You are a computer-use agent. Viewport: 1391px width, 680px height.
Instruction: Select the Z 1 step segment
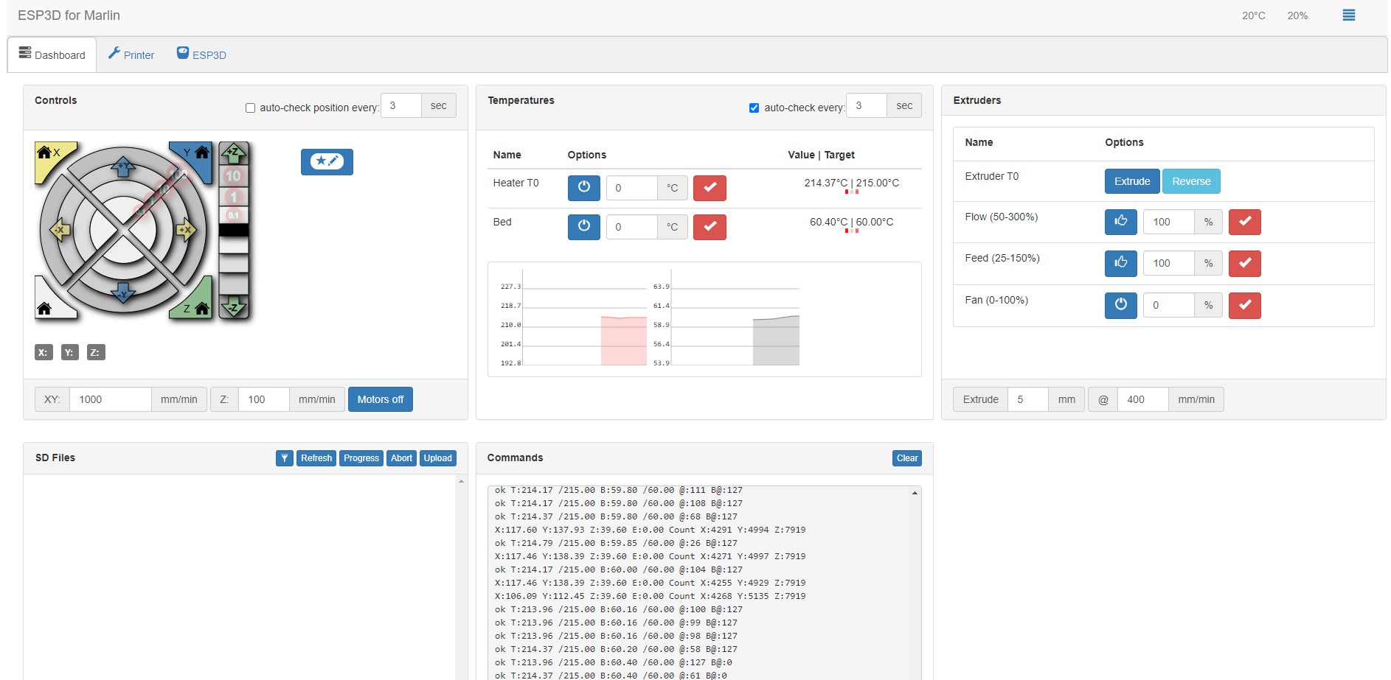tap(234, 197)
